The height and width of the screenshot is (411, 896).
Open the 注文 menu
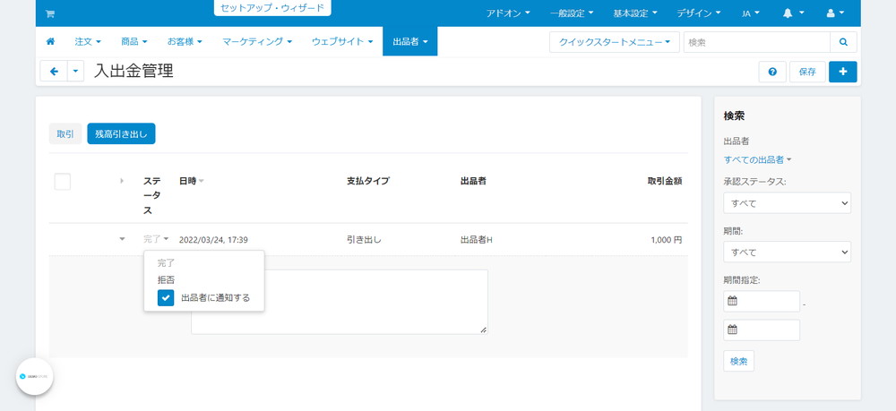pos(88,42)
